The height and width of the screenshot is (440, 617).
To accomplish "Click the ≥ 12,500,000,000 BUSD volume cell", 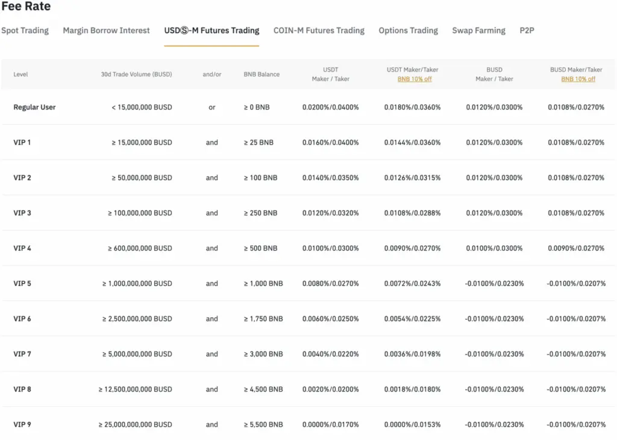I will pos(135,389).
